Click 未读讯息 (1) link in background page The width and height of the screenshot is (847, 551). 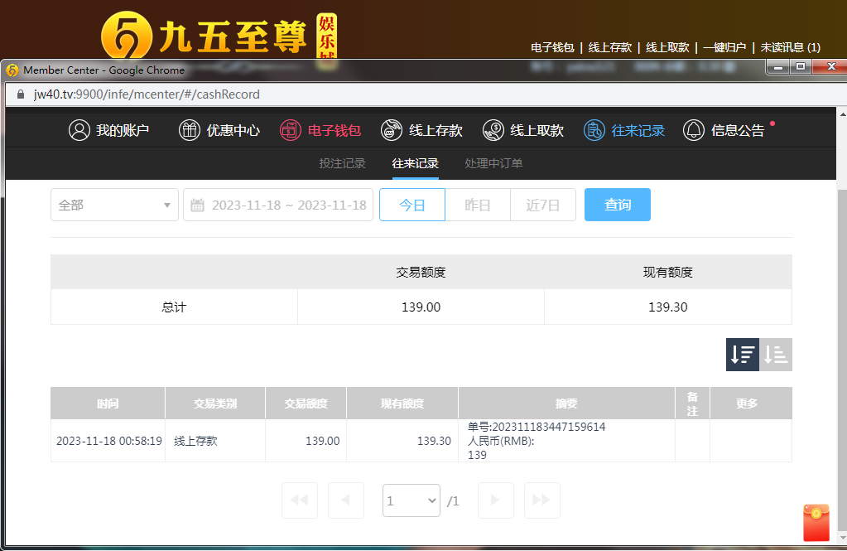point(790,47)
